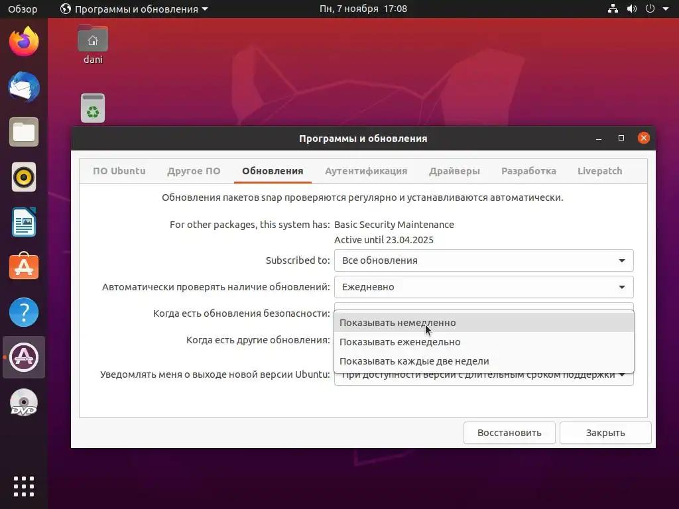This screenshot has width=679, height=509.
Task: Click the DVD disc icon in dock
Action: [x=24, y=402]
